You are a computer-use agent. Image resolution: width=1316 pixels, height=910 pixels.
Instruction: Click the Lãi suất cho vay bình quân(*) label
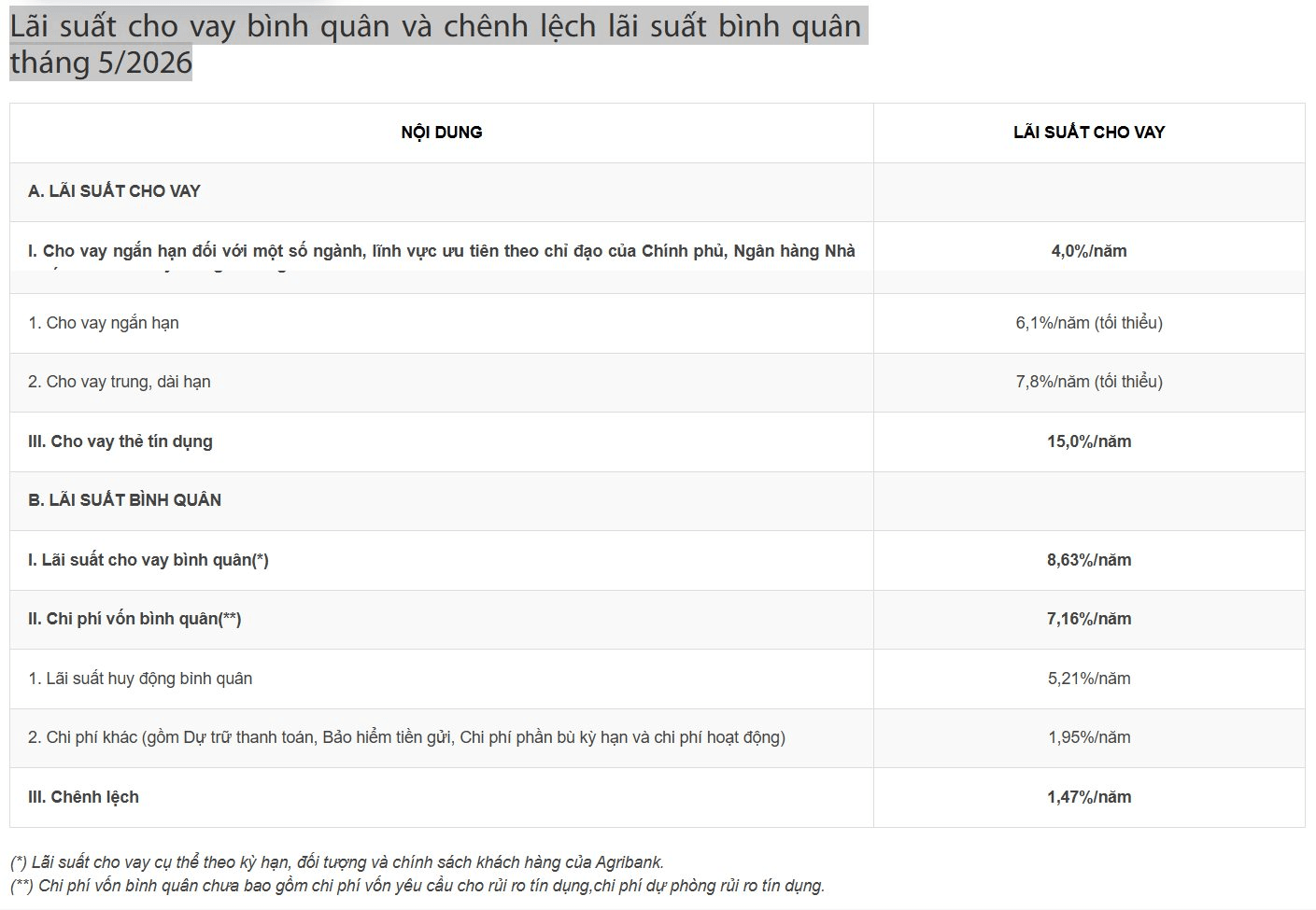pos(149,560)
